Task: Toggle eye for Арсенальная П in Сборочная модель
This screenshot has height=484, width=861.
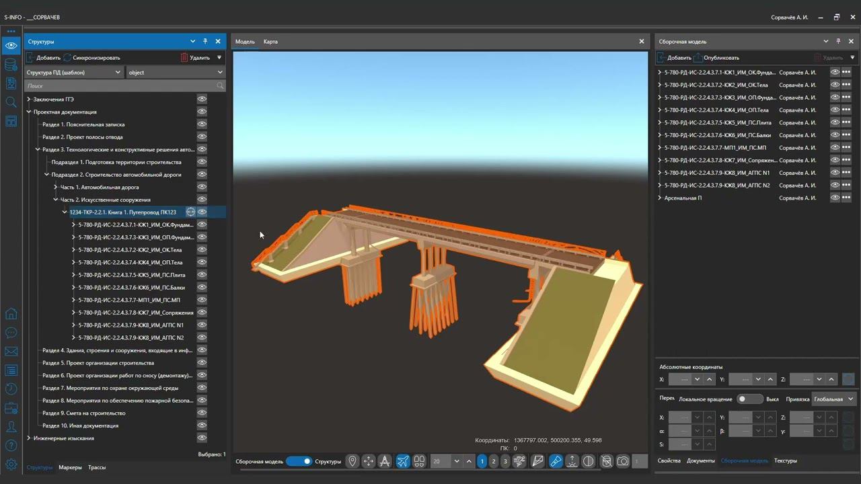Action: (x=835, y=198)
